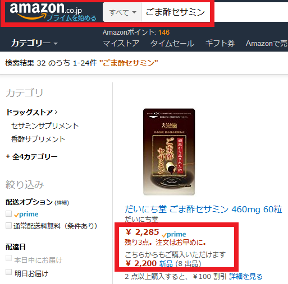Go to タイムセール menu item
This screenshot has height=284, width=288.
172,43
